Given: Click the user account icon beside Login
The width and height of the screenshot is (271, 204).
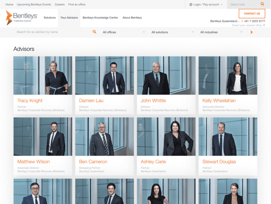Looking at the screenshot, I should pyautogui.click(x=191, y=4).
